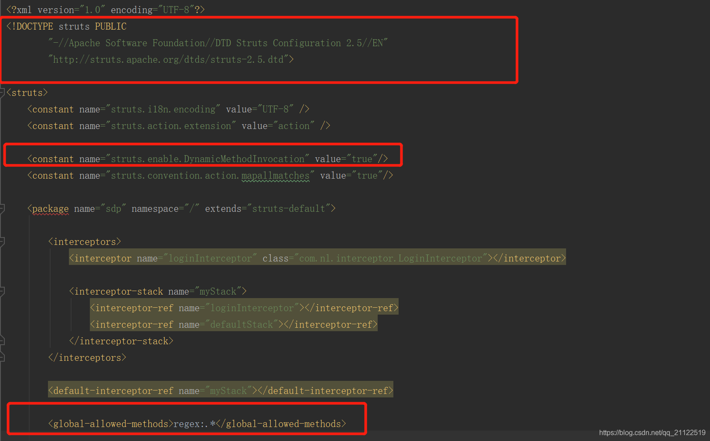The height and width of the screenshot is (441, 710).
Task: Click interceptor name "loginInterceptor" in interceptor definition
Action: [210, 258]
